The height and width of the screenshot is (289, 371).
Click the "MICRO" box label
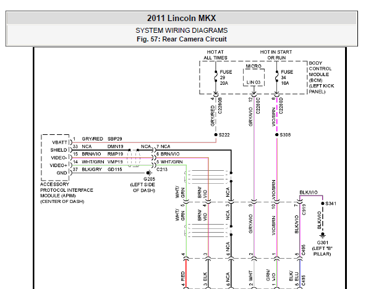[254, 66]
